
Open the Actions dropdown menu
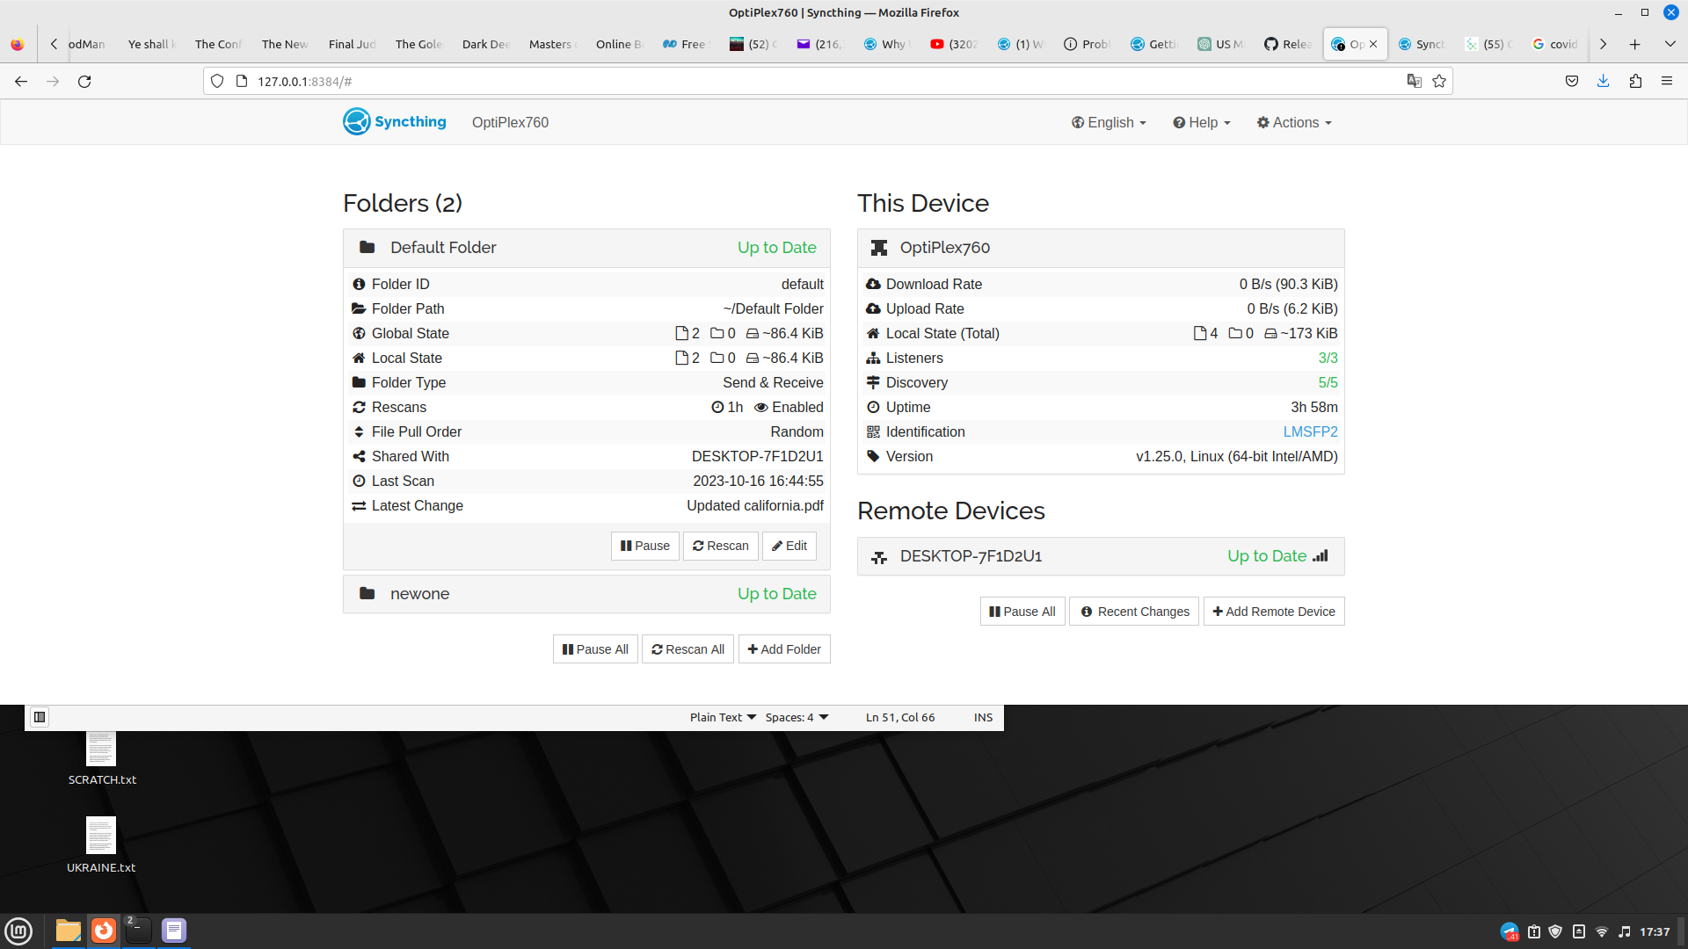click(1294, 122)
